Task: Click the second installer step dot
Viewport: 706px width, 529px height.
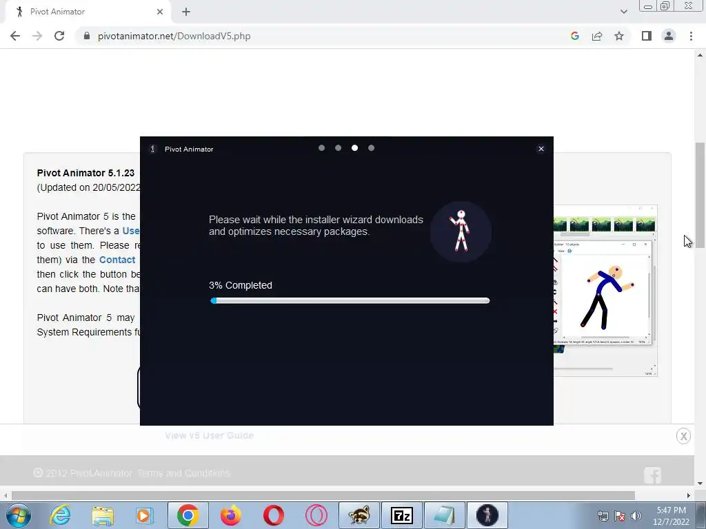Action: point(338,148)
